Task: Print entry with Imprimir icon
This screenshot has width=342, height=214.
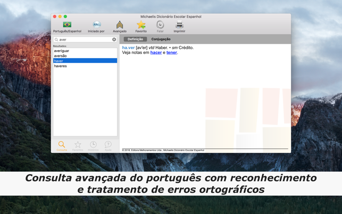Action: pos(179,24)
